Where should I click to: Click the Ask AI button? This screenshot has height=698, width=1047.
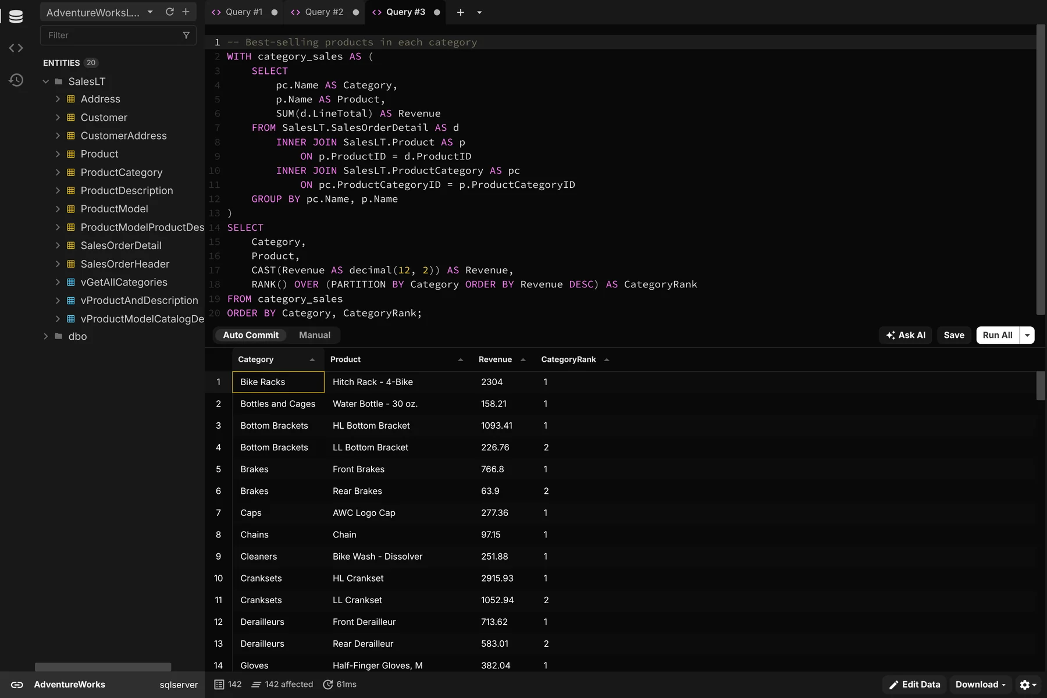(906, 335)
